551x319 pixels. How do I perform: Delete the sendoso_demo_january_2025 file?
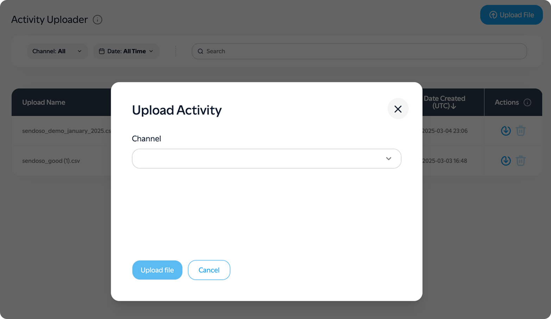point(521,131)
